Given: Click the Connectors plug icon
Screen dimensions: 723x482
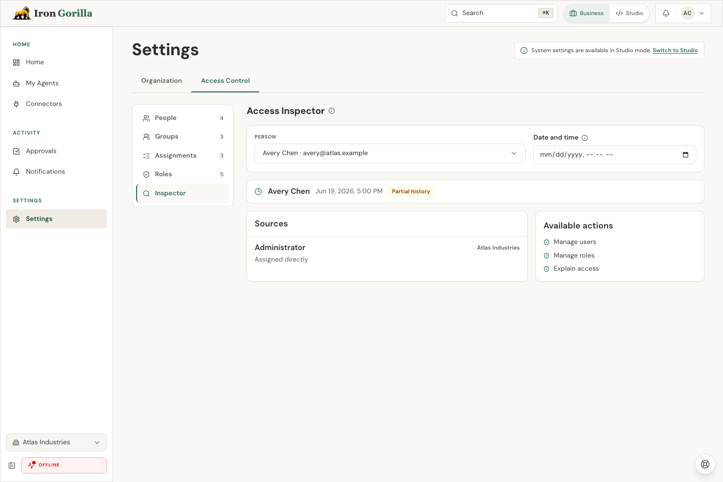Looking at the screenshot, I should pos(17,104).
